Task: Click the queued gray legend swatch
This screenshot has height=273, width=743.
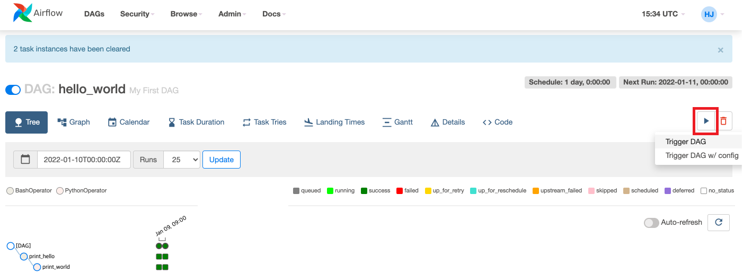Action: [x=296, y=191]
